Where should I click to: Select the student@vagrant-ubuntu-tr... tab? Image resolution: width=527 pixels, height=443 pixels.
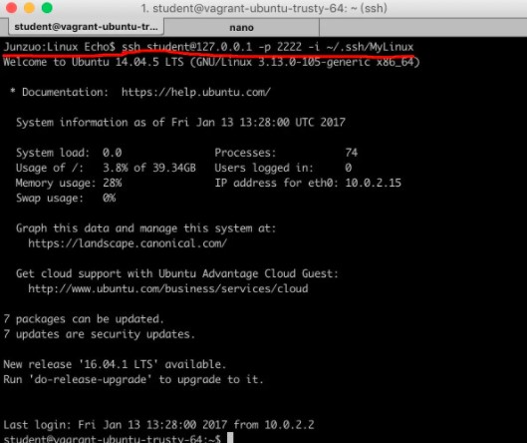[86, 27]
